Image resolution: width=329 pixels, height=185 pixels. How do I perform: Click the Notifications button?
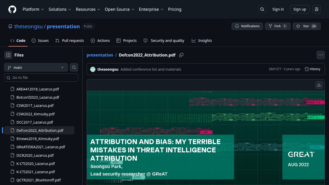coord(247,26)
